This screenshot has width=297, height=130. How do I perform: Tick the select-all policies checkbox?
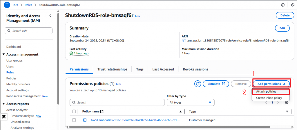pos(74,111)
